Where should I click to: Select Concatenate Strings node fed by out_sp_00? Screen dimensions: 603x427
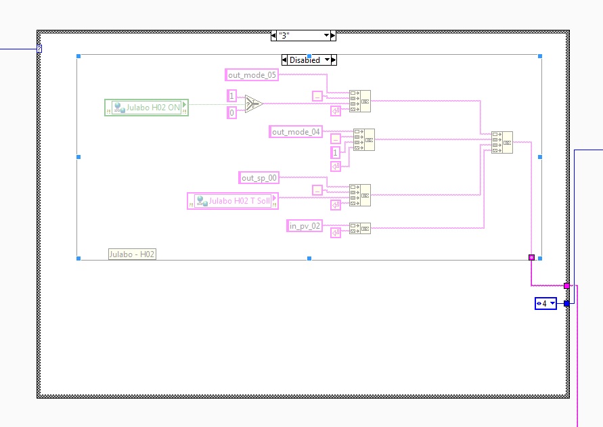tap(360, 196)
